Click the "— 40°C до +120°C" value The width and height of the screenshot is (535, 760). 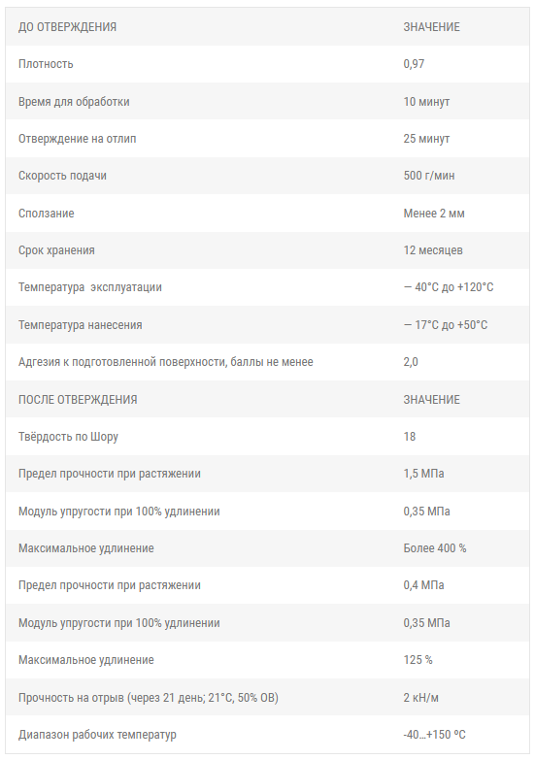tap(449, 287)
